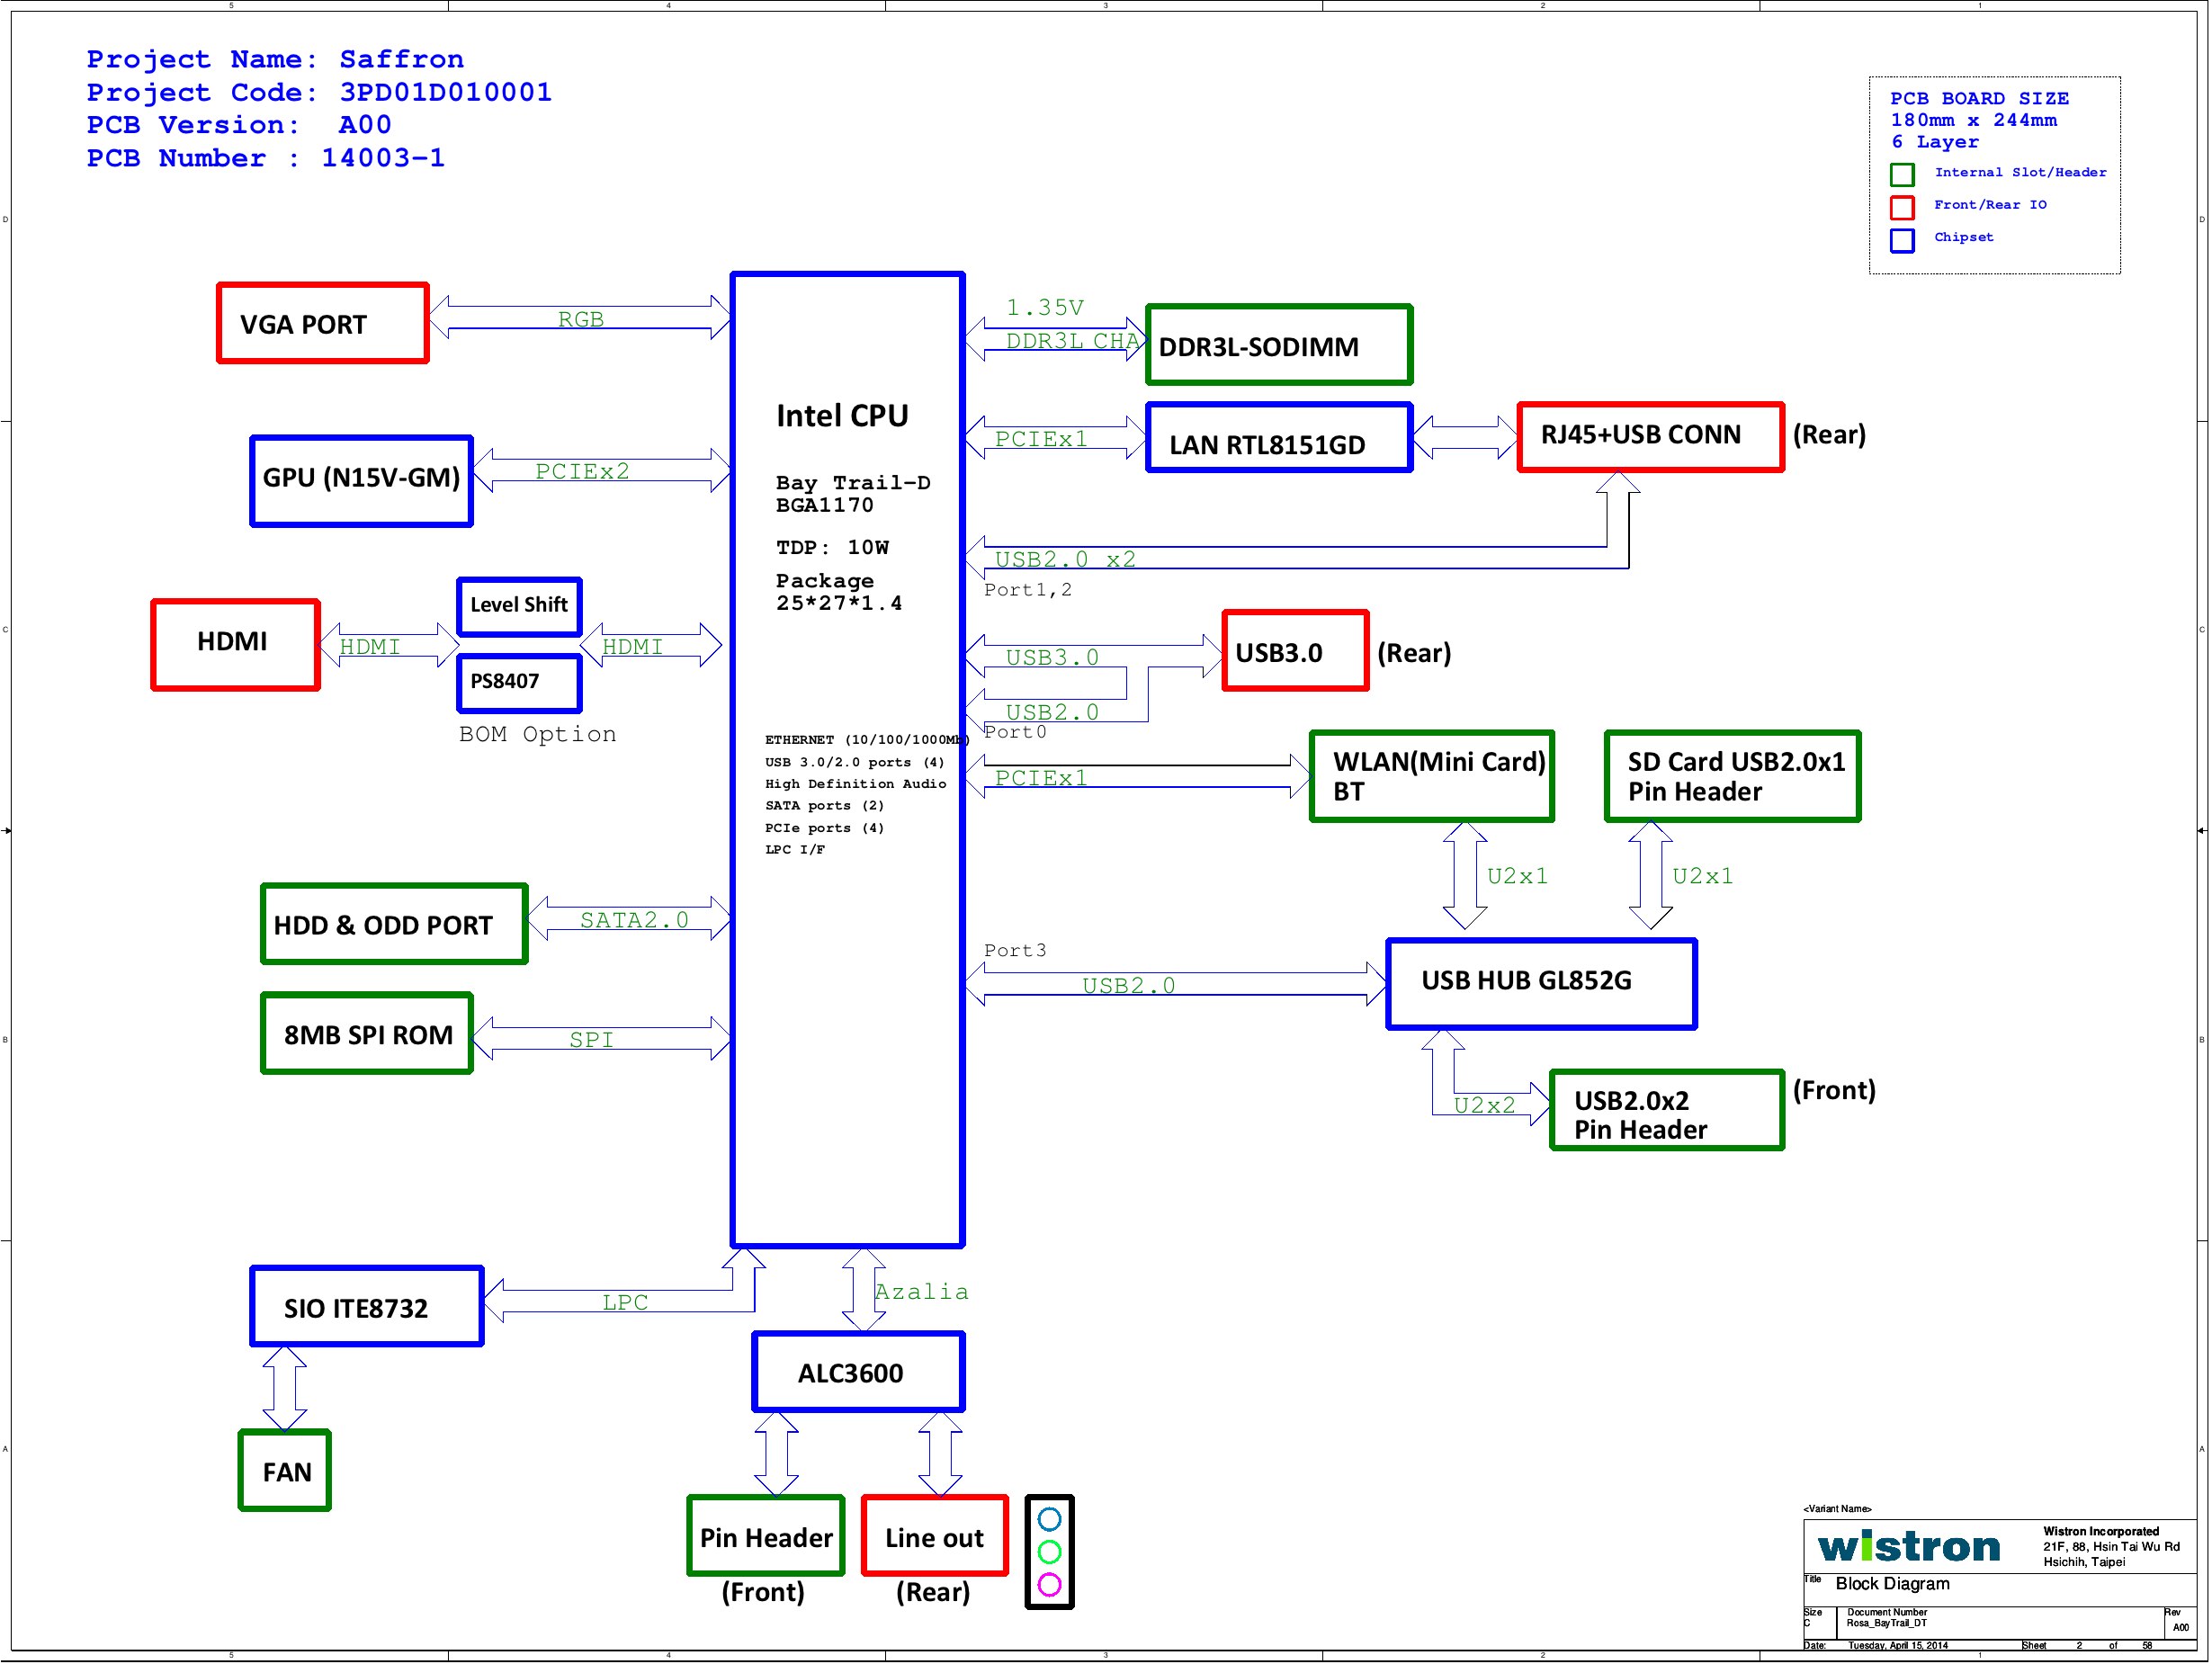
Task: Click the Port3 annotation
Action: click(x=1015, y=951)
